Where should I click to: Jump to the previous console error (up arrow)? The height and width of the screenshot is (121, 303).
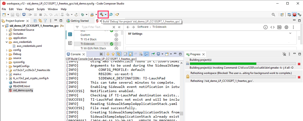pos(113,54)
